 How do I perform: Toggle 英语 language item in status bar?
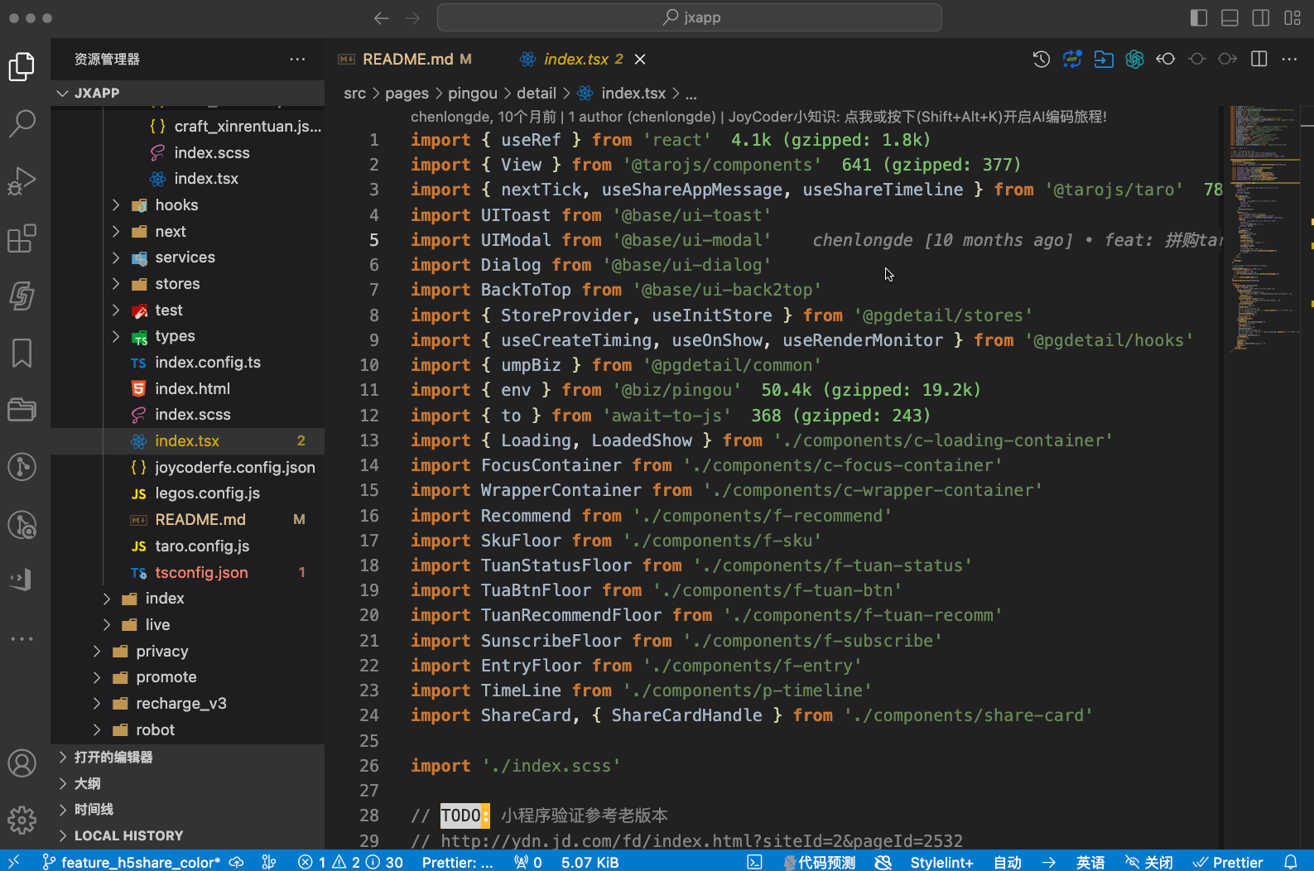coord(1090,862)
